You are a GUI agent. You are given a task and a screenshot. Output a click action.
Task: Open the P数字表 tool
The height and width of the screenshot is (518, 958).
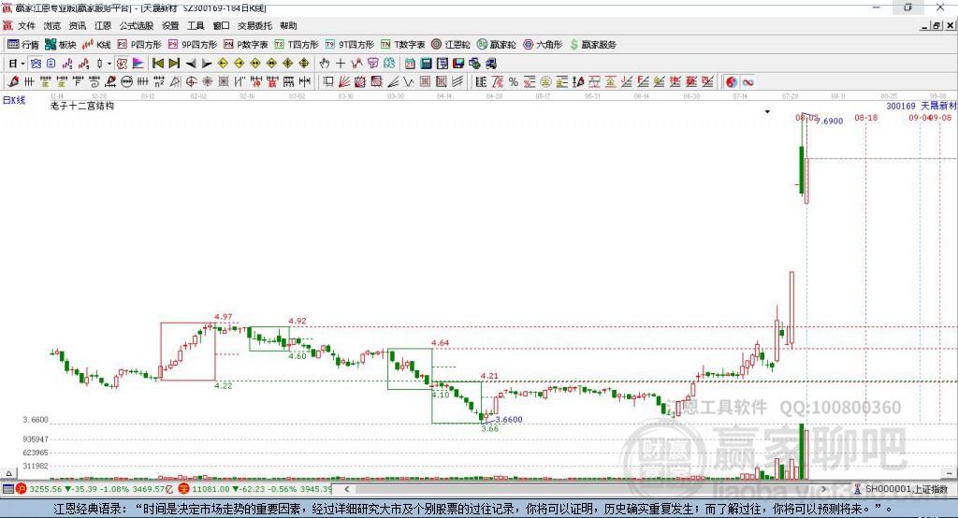(x=246, y=45)
